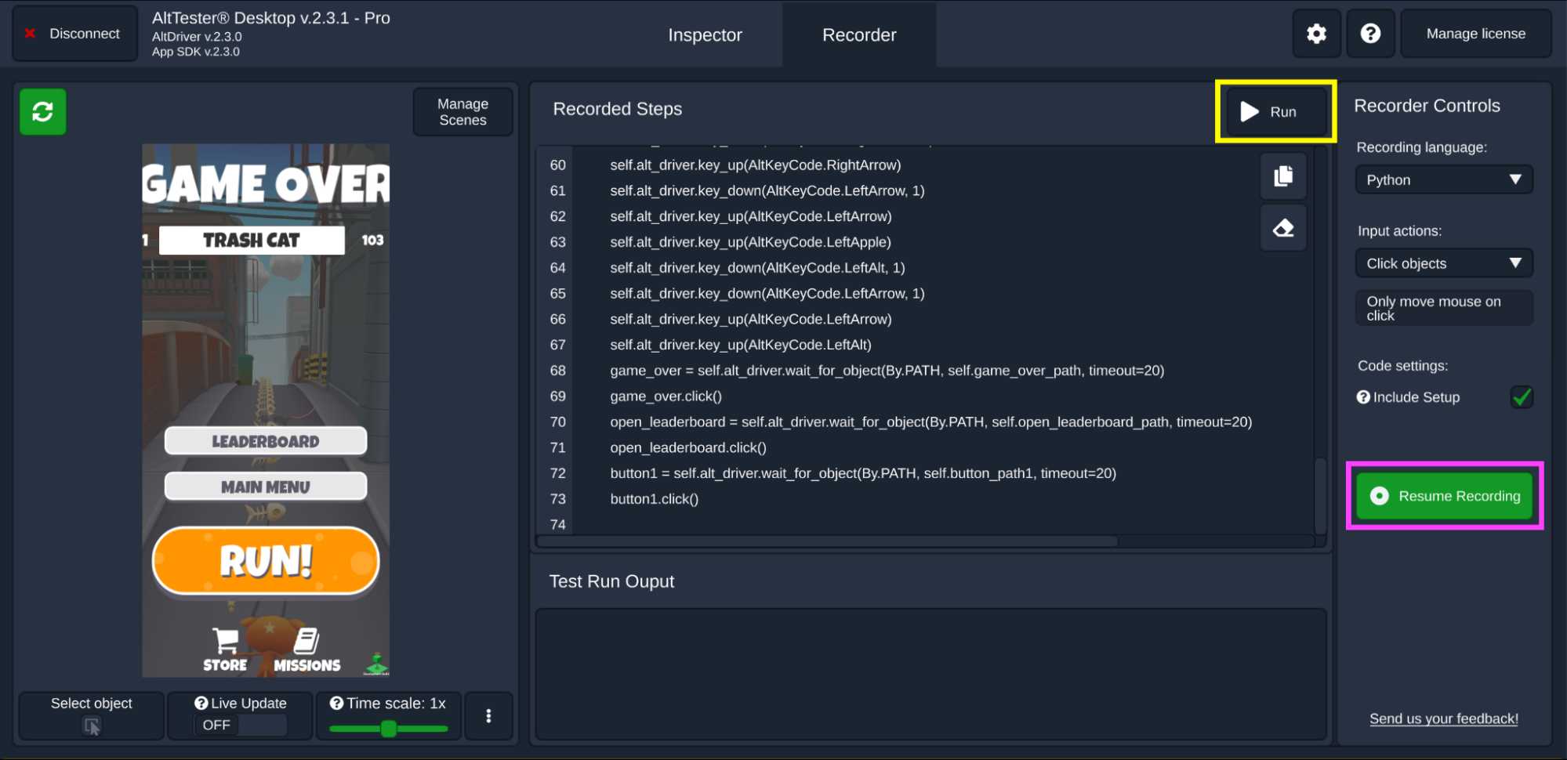This screenshot has width=1567, height=760.
Task: Click the record circle on Resume Recording
Action: pyautogui.click(x=1379, y=496)
